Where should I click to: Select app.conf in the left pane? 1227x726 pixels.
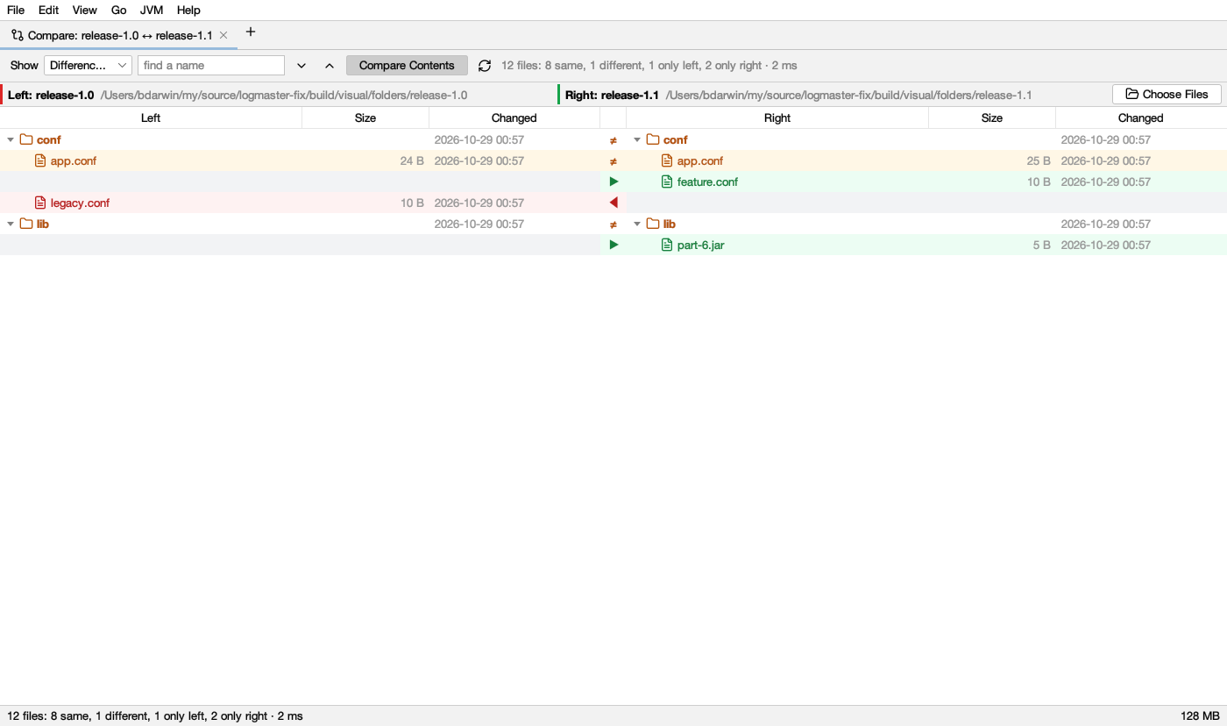(x=74, y=160)
